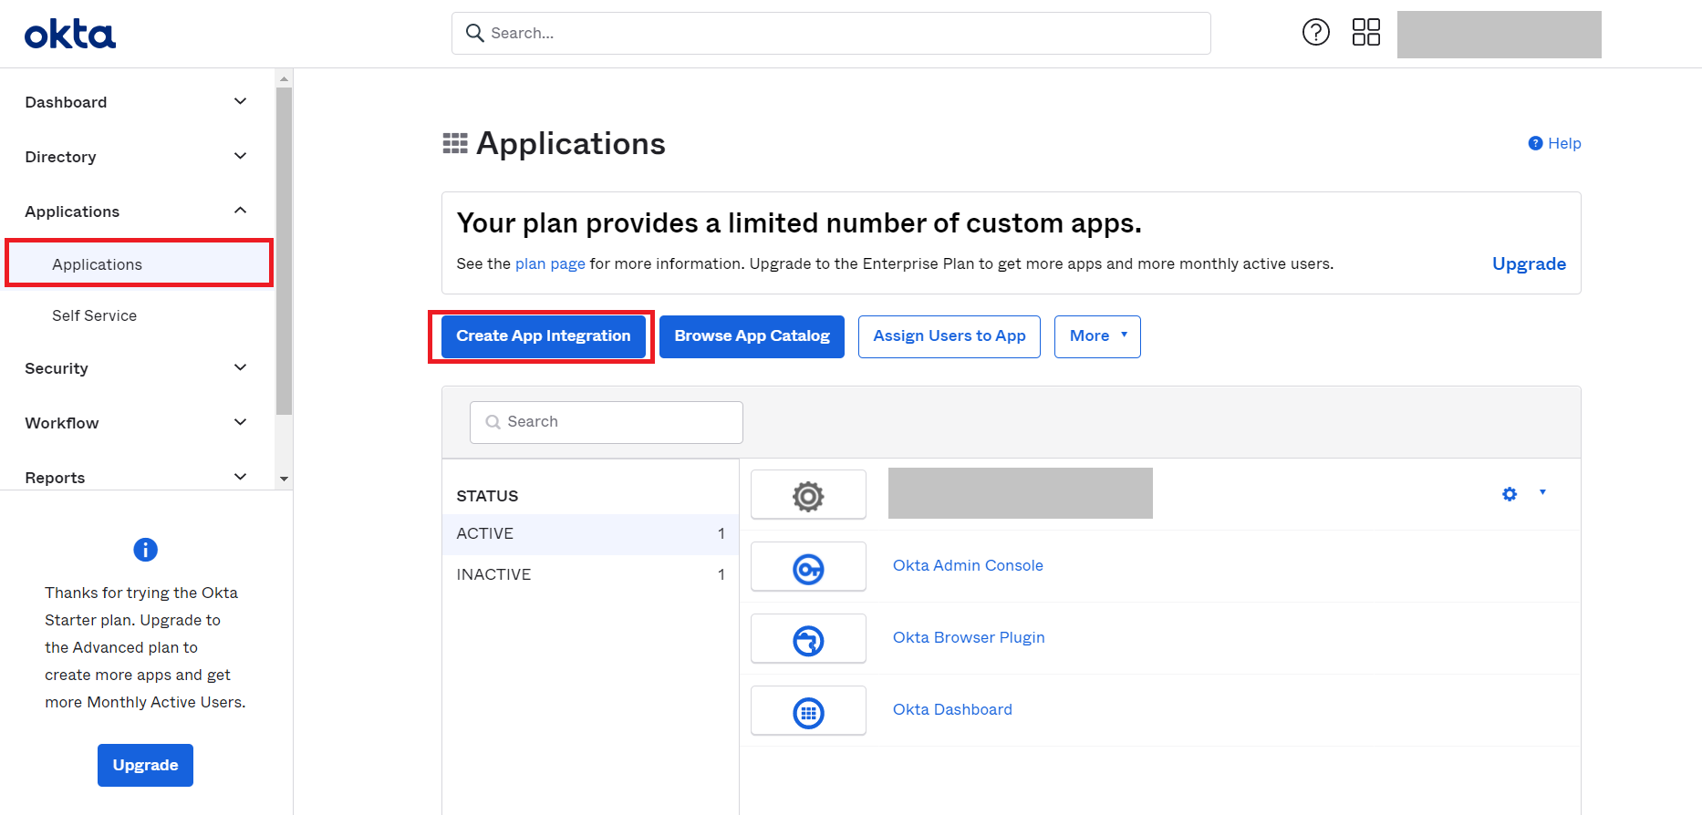Viewport: 1702px width, 815px height.
Task: Select Self Service submenu item
Action: click(x=94, y=315)
